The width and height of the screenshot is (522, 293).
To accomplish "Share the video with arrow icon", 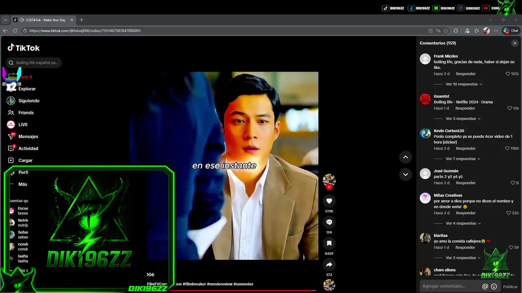I will click(x=329, y=265).
